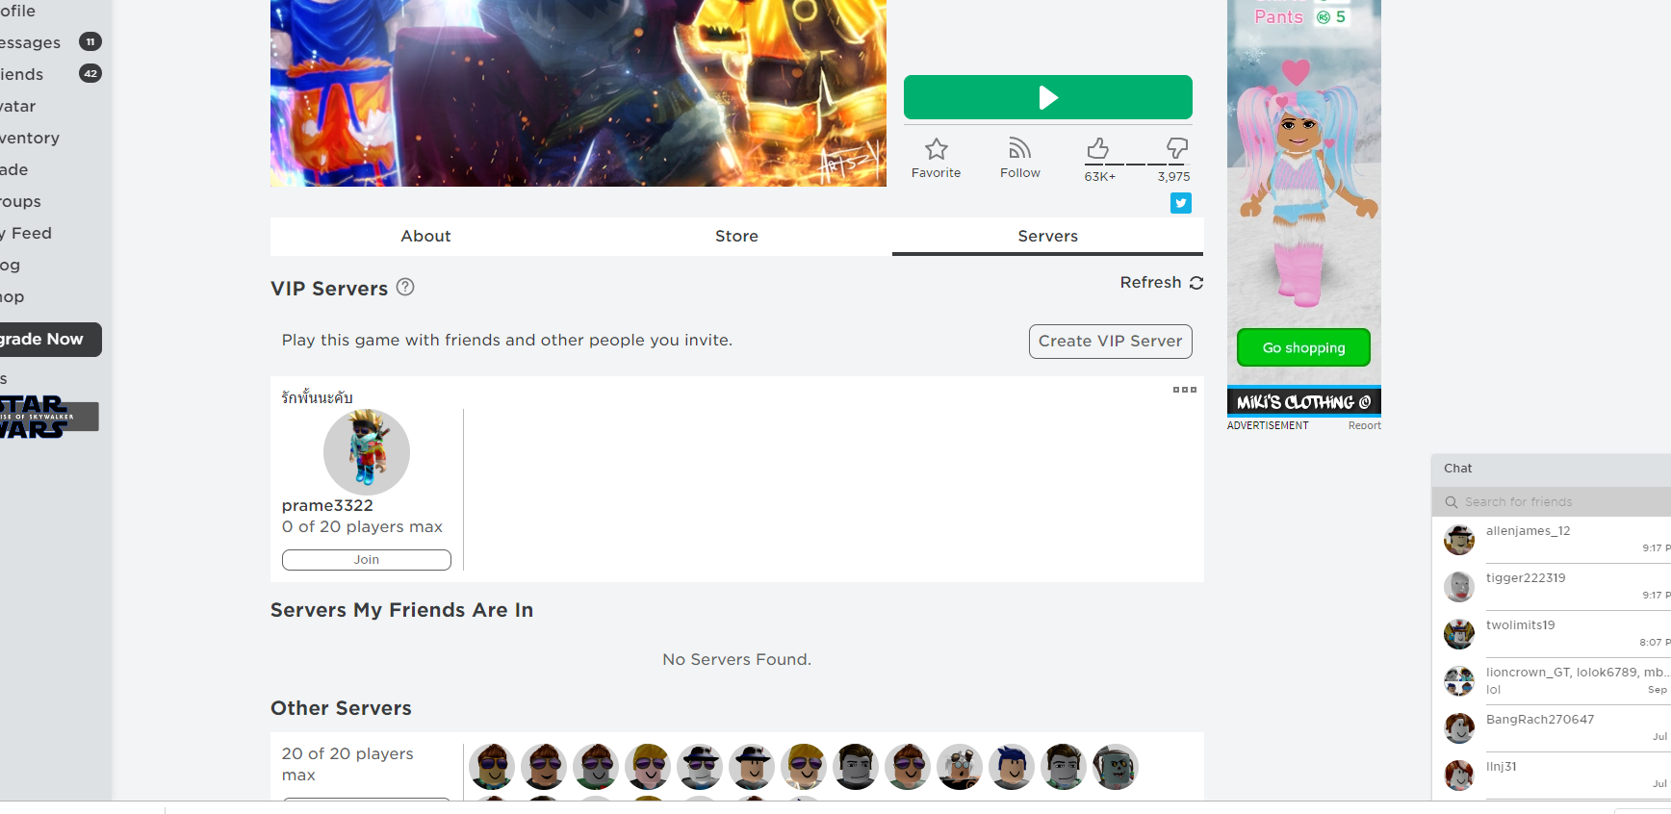Click the grey robot avatar in Other Servers

click(x=1116, y=767)
